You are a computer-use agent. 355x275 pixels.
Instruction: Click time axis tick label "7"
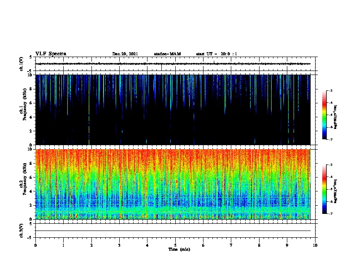[x=231, y=245]
